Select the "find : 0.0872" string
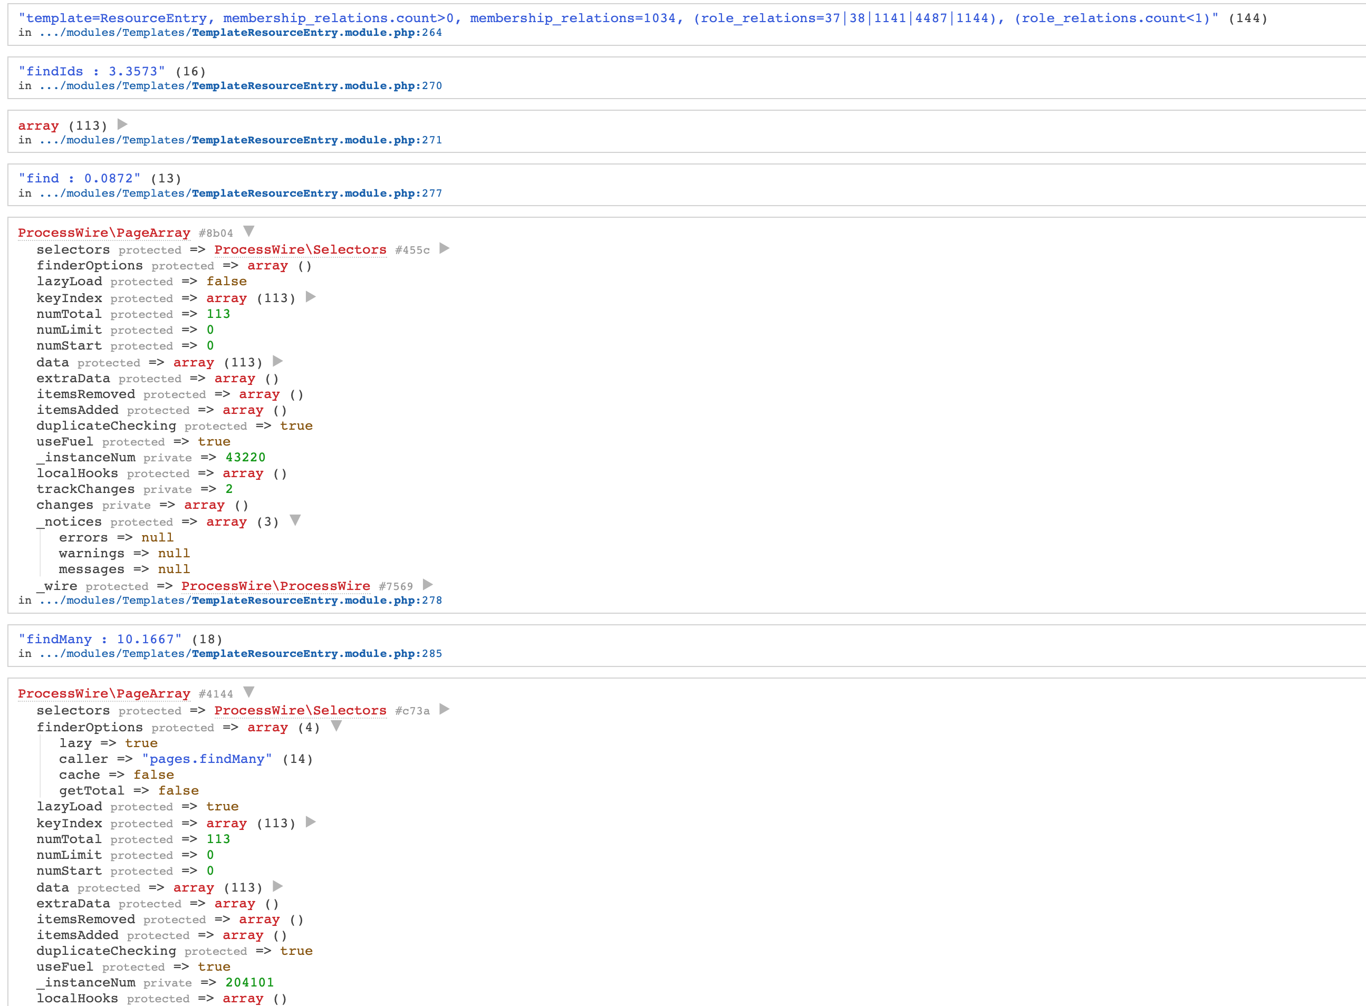Screen dimensions: 1366x1006 tap(79, 178)
